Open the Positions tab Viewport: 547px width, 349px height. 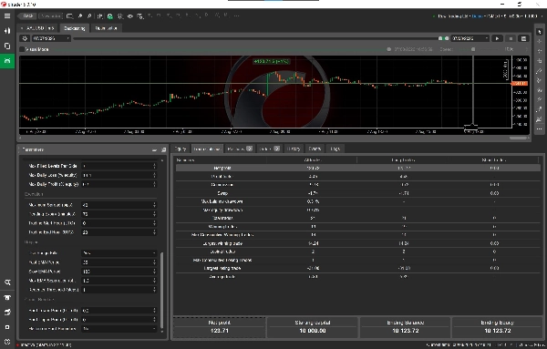[x=240, y=149]
